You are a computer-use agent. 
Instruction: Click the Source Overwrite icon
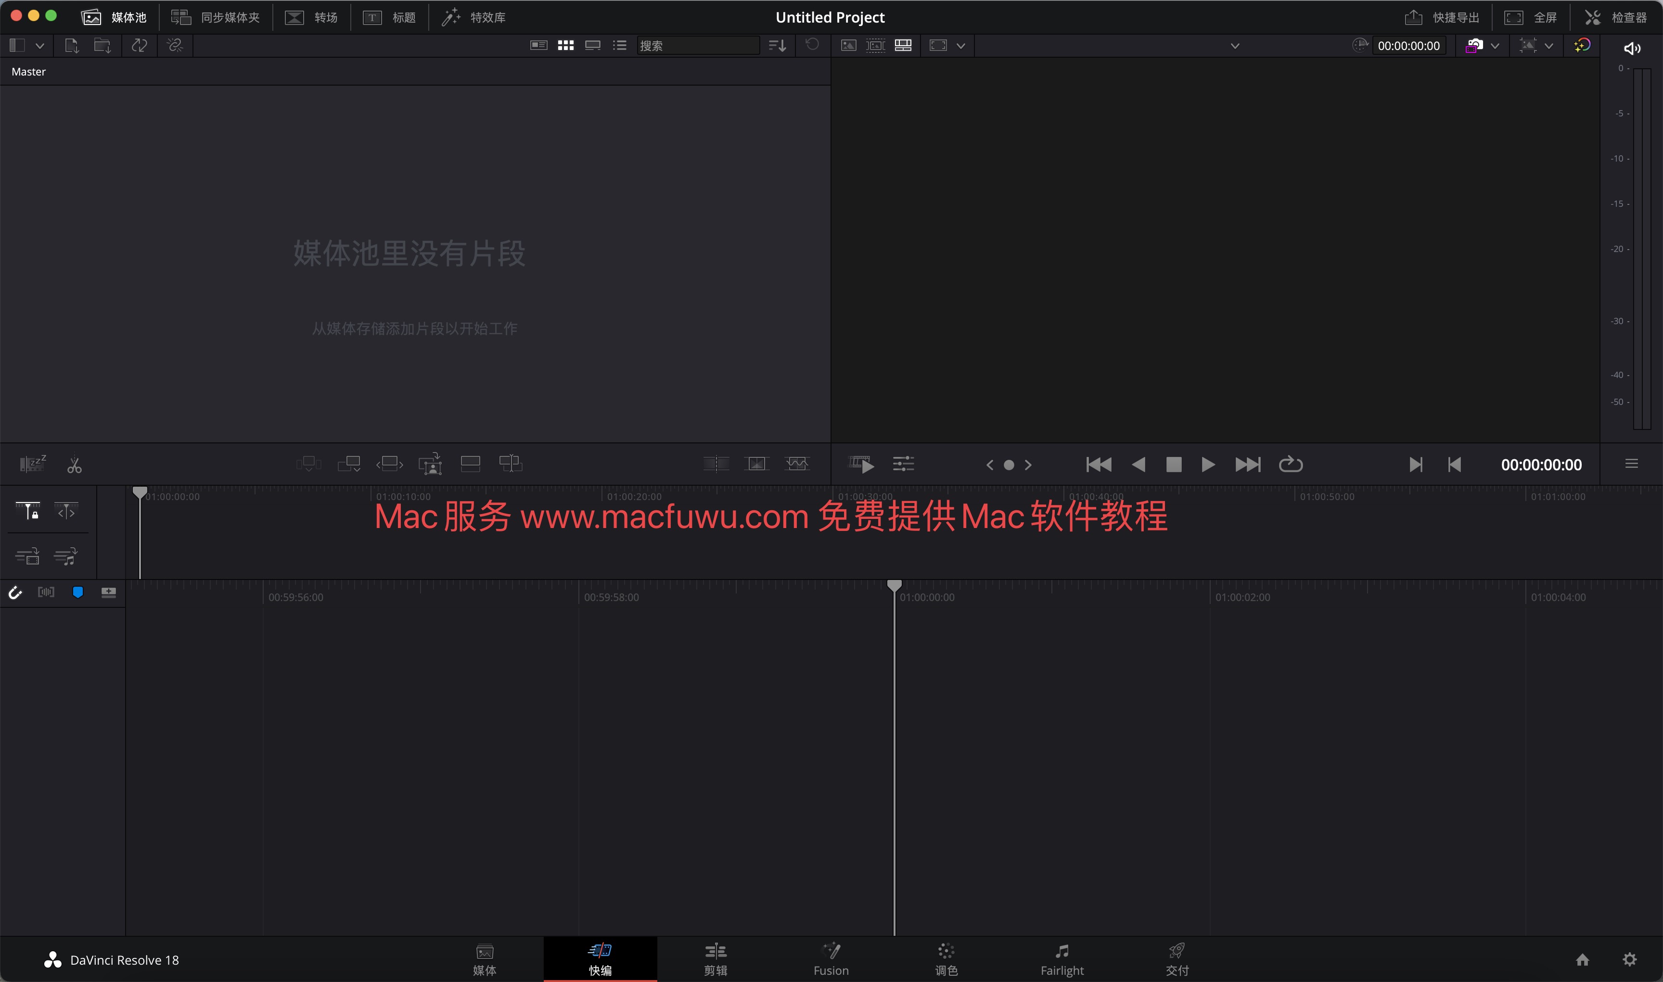pyautogui.click(x=511, y=463)
